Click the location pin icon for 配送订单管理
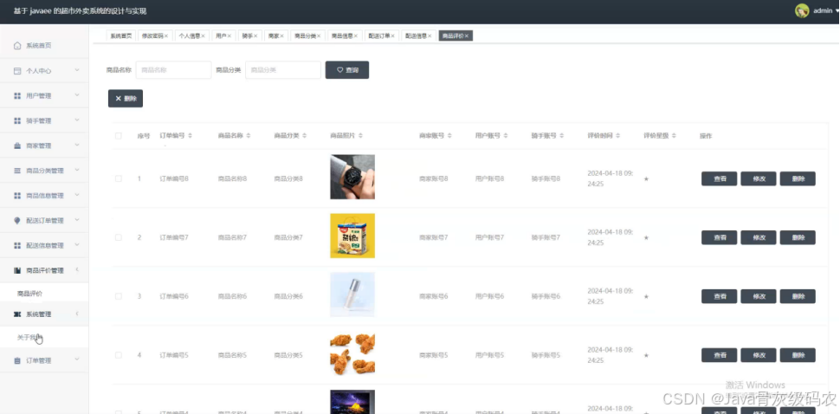Image resolution: width=840 pixels, height=414 pixels. coord(17,221)
